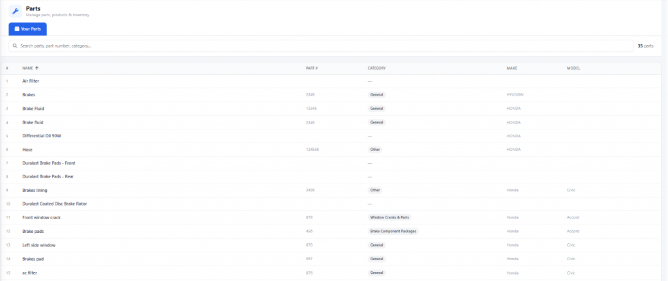668x281 pixels.
Task: Select the Differential Oil 90W part
Action: pos(42,136)
